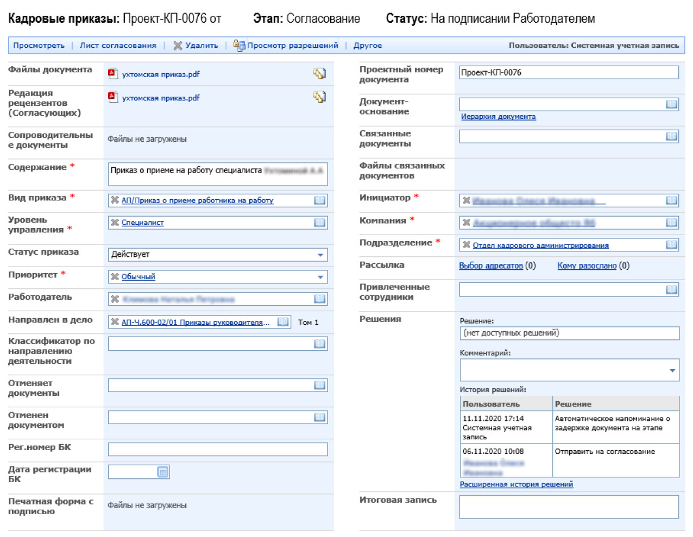Expand the Комментарий dropdown arrow
Image resolution: width=693 pixels, height=537 pixels.
tap(672, 371)
